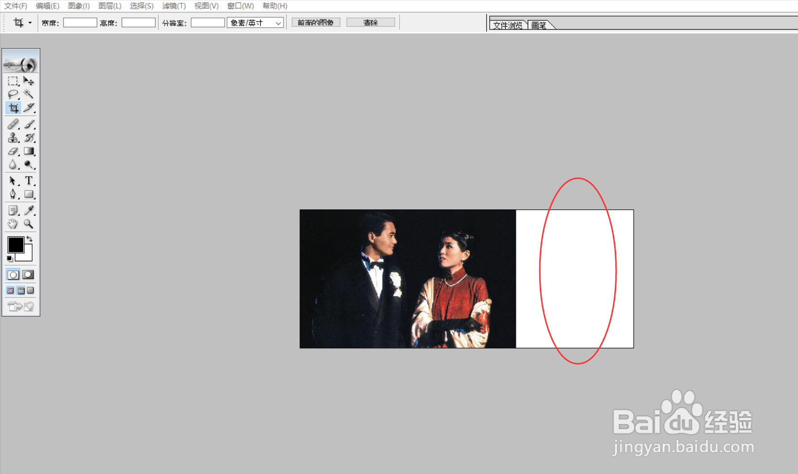Select the Eraser tool
Viewport: 798px width, 474px height.
pos(13,152)
